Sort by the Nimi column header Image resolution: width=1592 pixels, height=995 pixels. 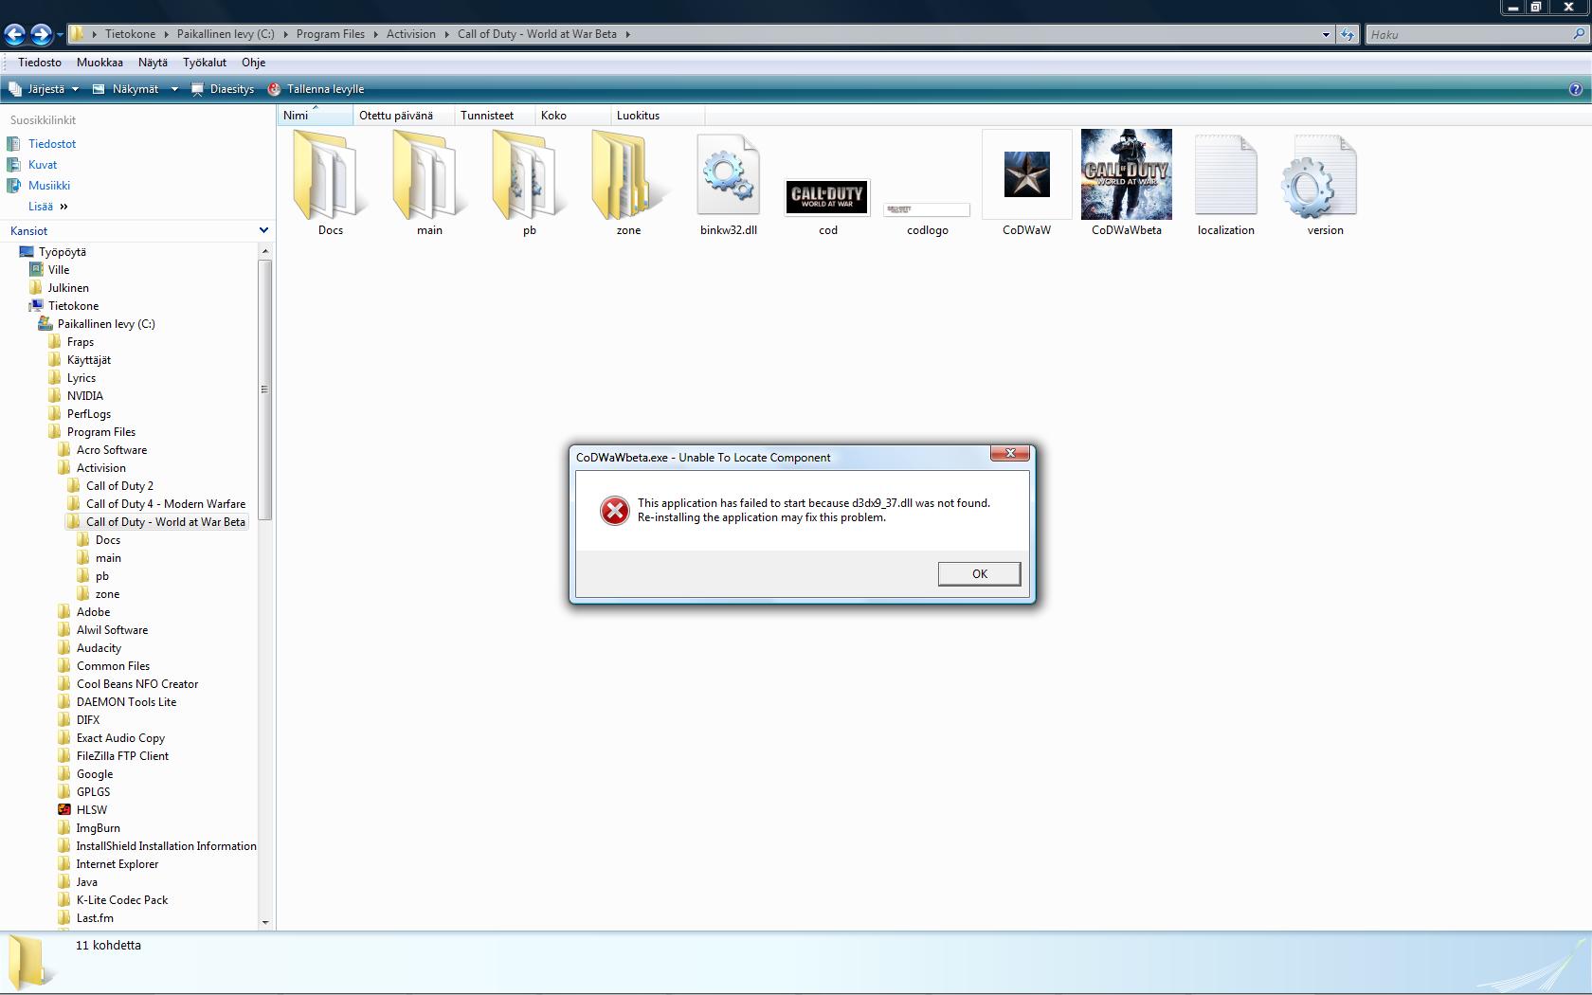pyautogui.click(x=316, y=115)
